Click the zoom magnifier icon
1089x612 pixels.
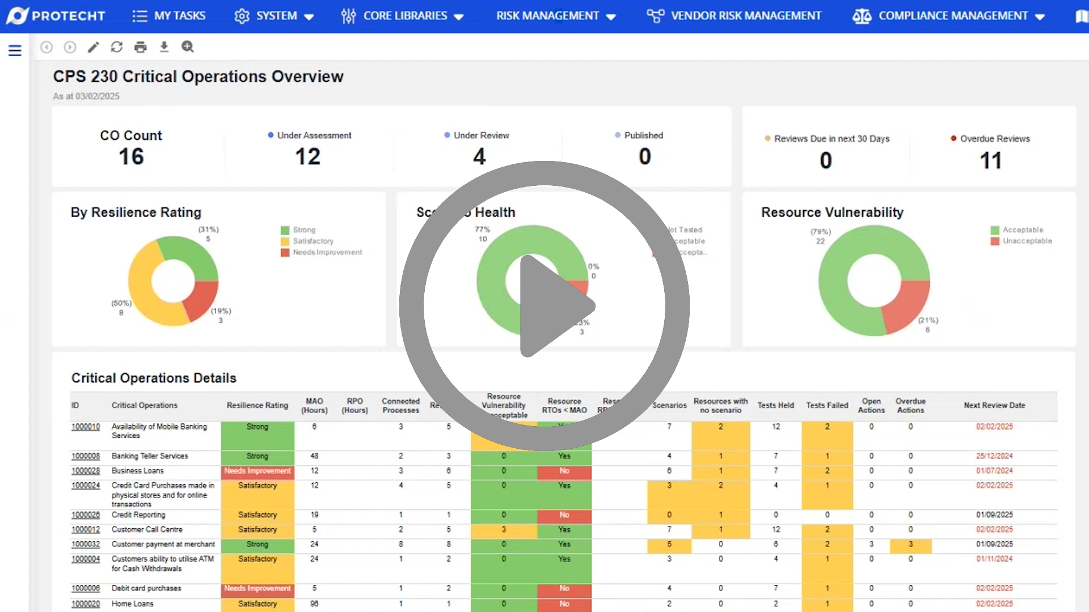click(188, 47)
